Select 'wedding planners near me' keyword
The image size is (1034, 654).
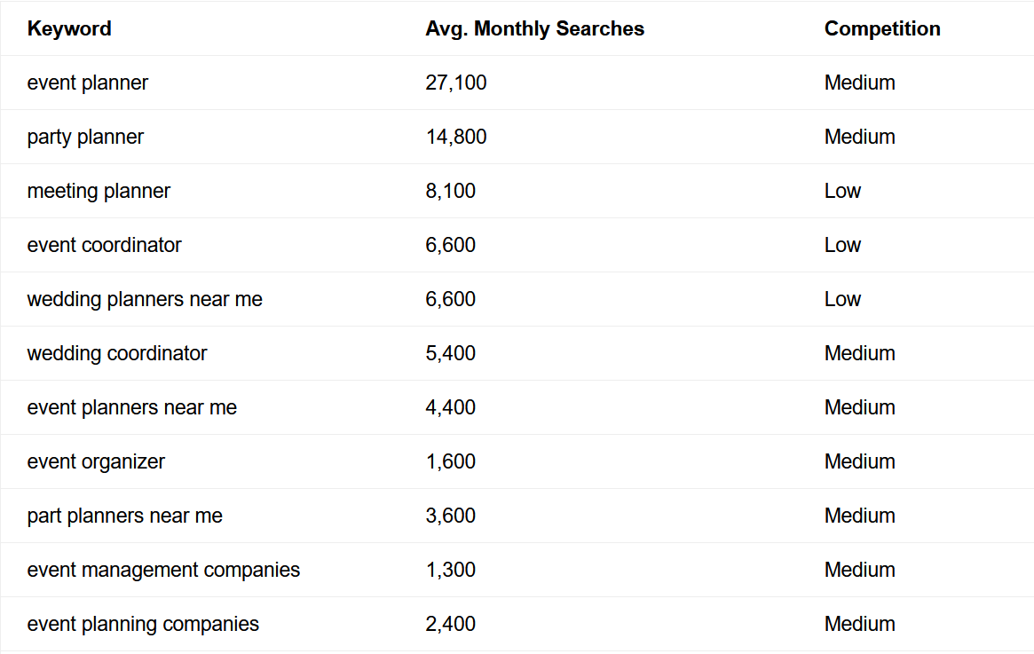[145, 299]
